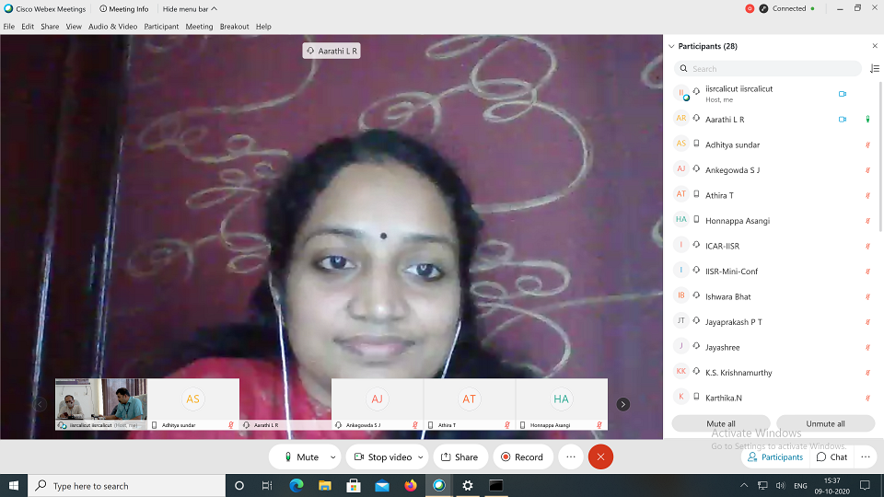Image resolution: width=884 pixels, height=497 pixels.
Task: Click camera icon next to Aarathi L R
Action: (842, 120)
